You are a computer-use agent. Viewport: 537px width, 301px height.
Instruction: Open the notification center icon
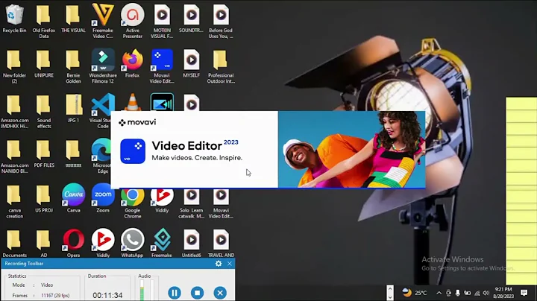[524, 293]
